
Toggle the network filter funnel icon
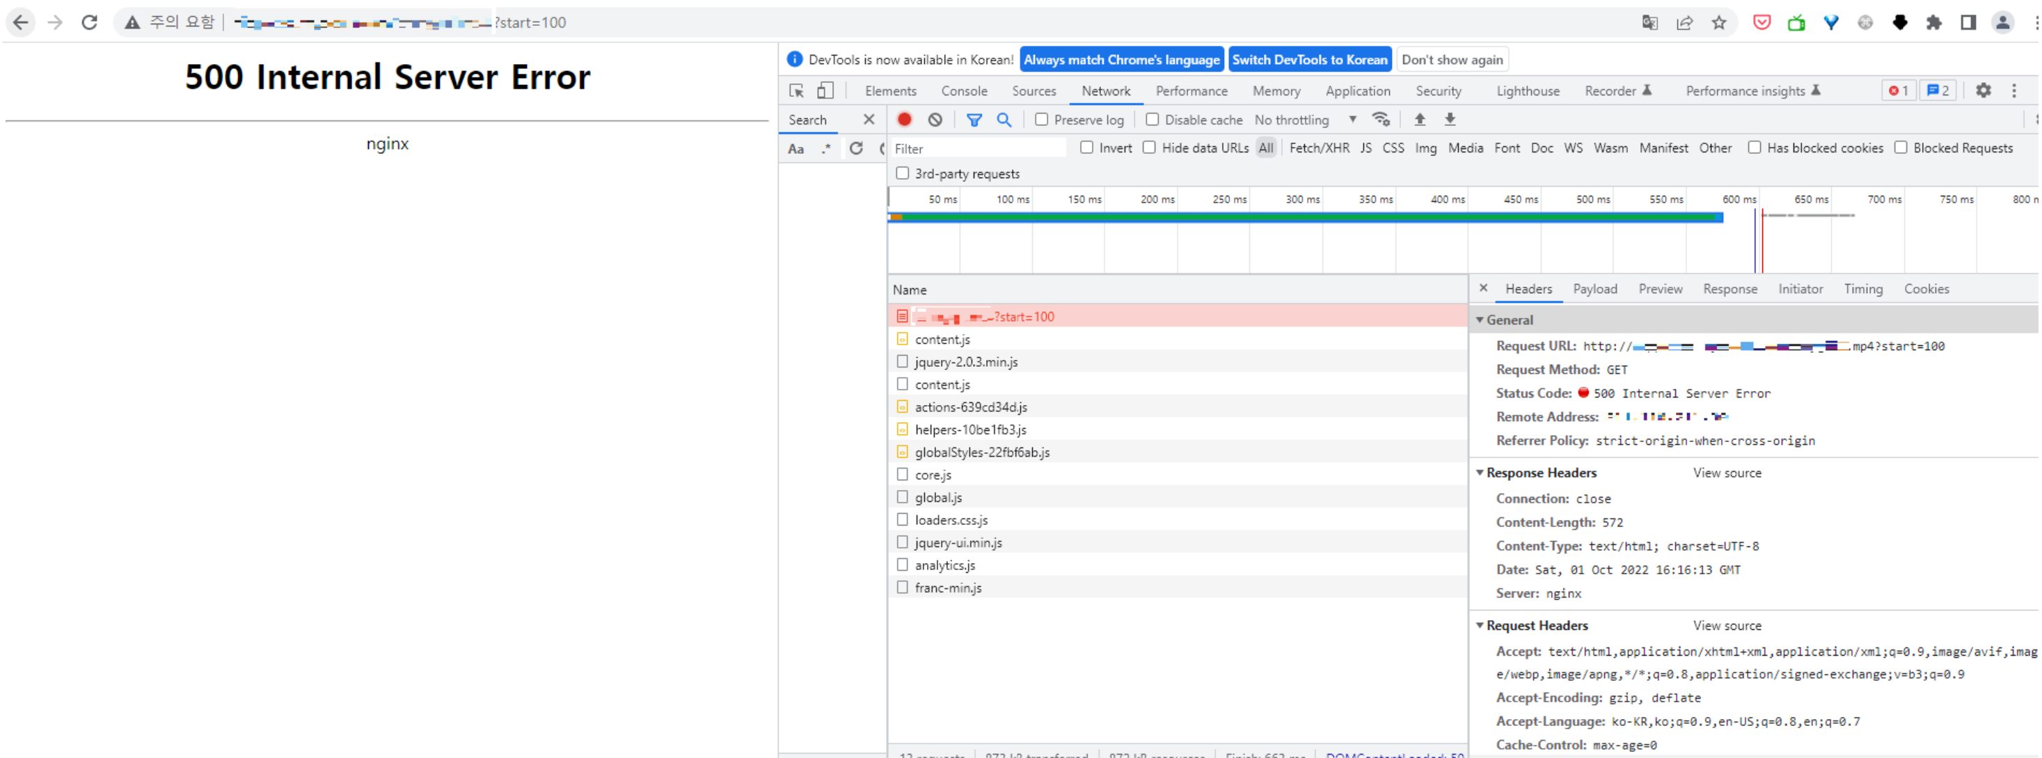click(x=974, y=120)
